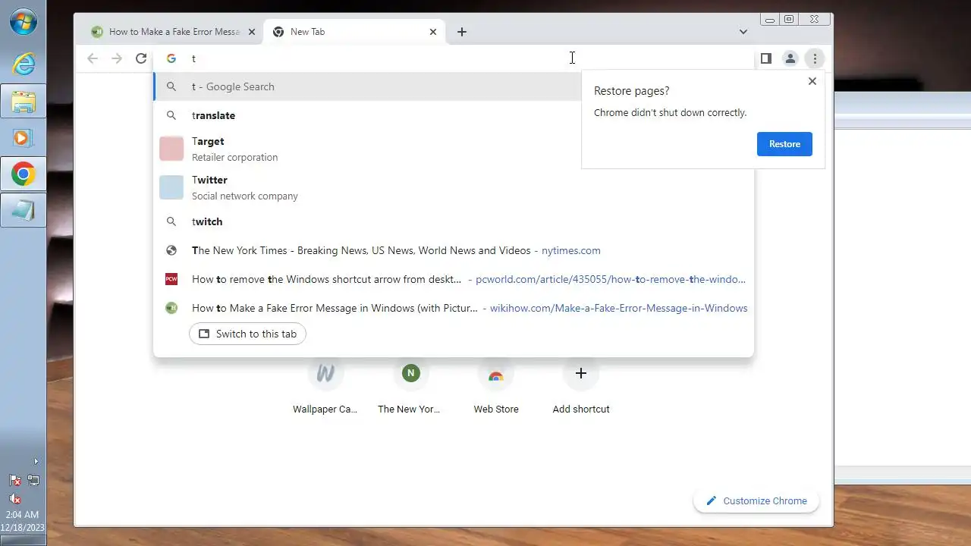Viewport: 971px width, 546px height.
Task: Click the Twitter thumbnail image
Action: pyautogui.click(x=171, y=187)
